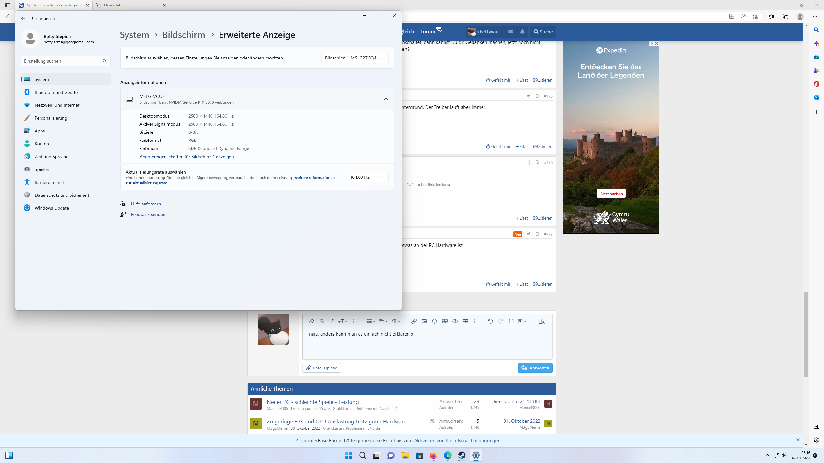
Task: Select Windows Update in settings sidebar
Action: tap(51, 208)
